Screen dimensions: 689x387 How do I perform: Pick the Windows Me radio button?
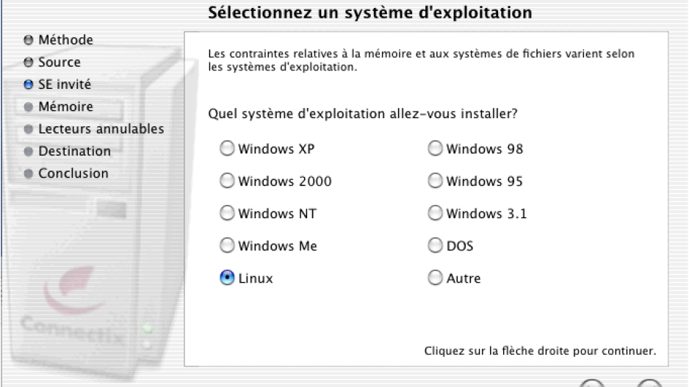227,245
